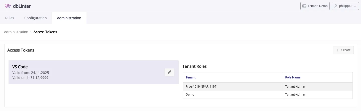Go to Administration via the breadcrumb
This screenshot has width=361, height=111.
tap(16, 32)
